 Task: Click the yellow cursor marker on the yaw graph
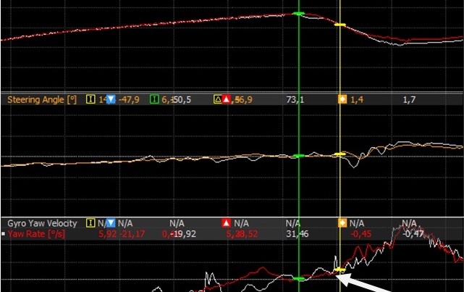click(340, 270)
